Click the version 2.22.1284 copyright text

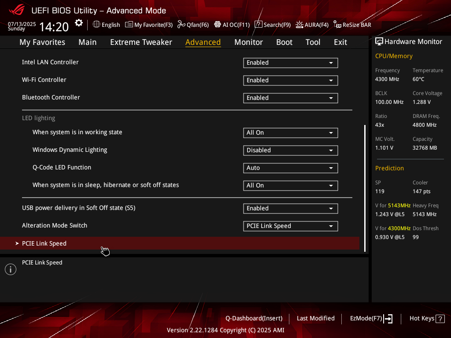click(225, 330)
